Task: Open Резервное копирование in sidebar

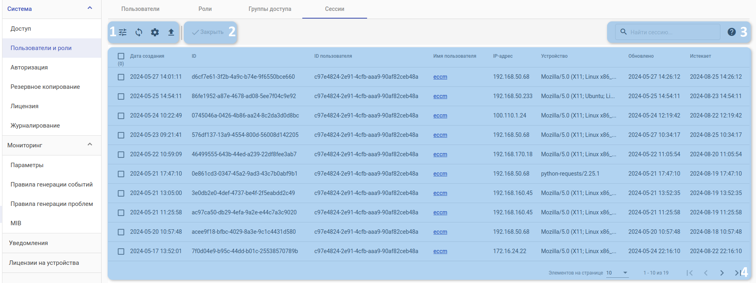Action: point(45,87)
